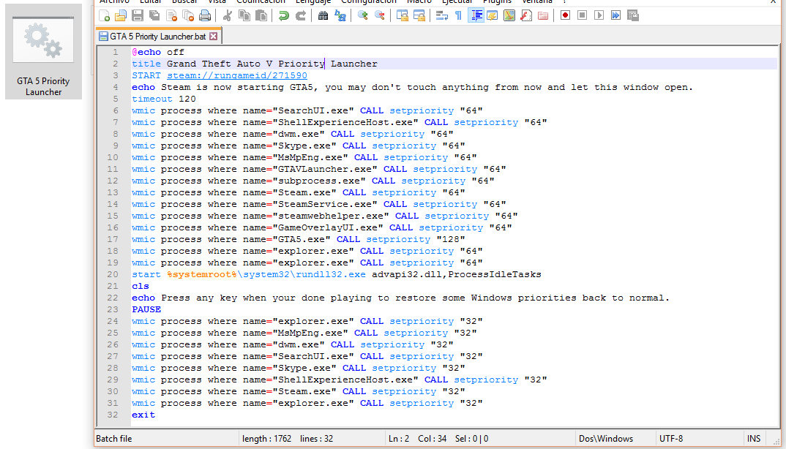Image resolution: width=786 pixels, height=449 pixels.
Task: Select the GTA 5 Priority Launcher.bat tab
Action: click(x=157, y=36)
